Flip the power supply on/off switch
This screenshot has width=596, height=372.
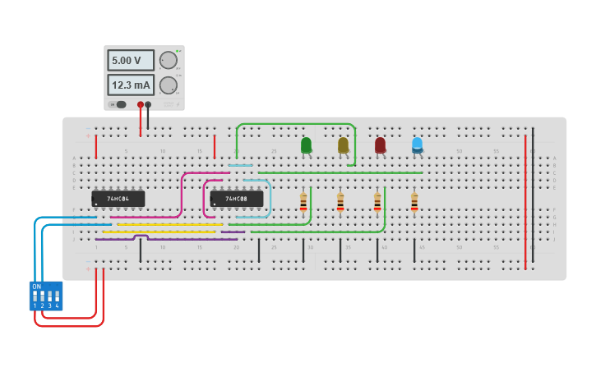[x=118, y=104]
